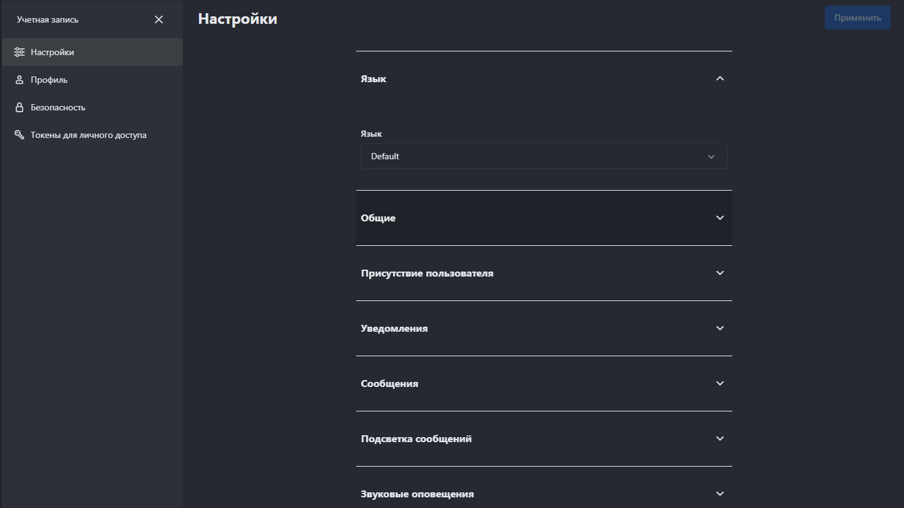Expand the Сообщения section chevron
This screenshot has width=904, height=508.
(x=720, y=383)
